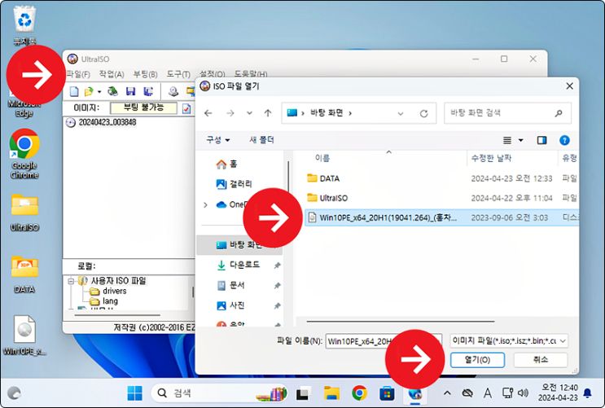Click the 바탕 화면 검색 search box
The image size is (605, 408).
(507, 113)
